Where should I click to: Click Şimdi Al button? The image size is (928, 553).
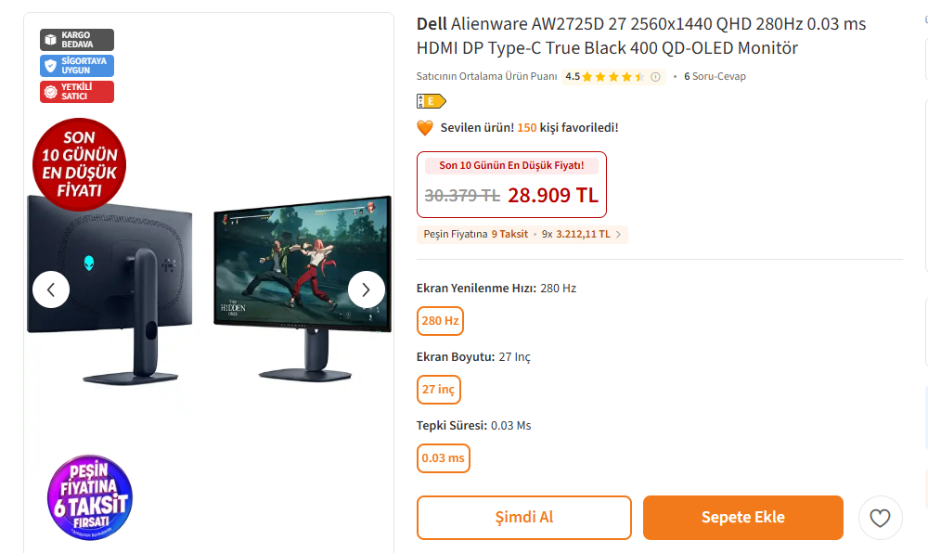click(x=523, y=518)
